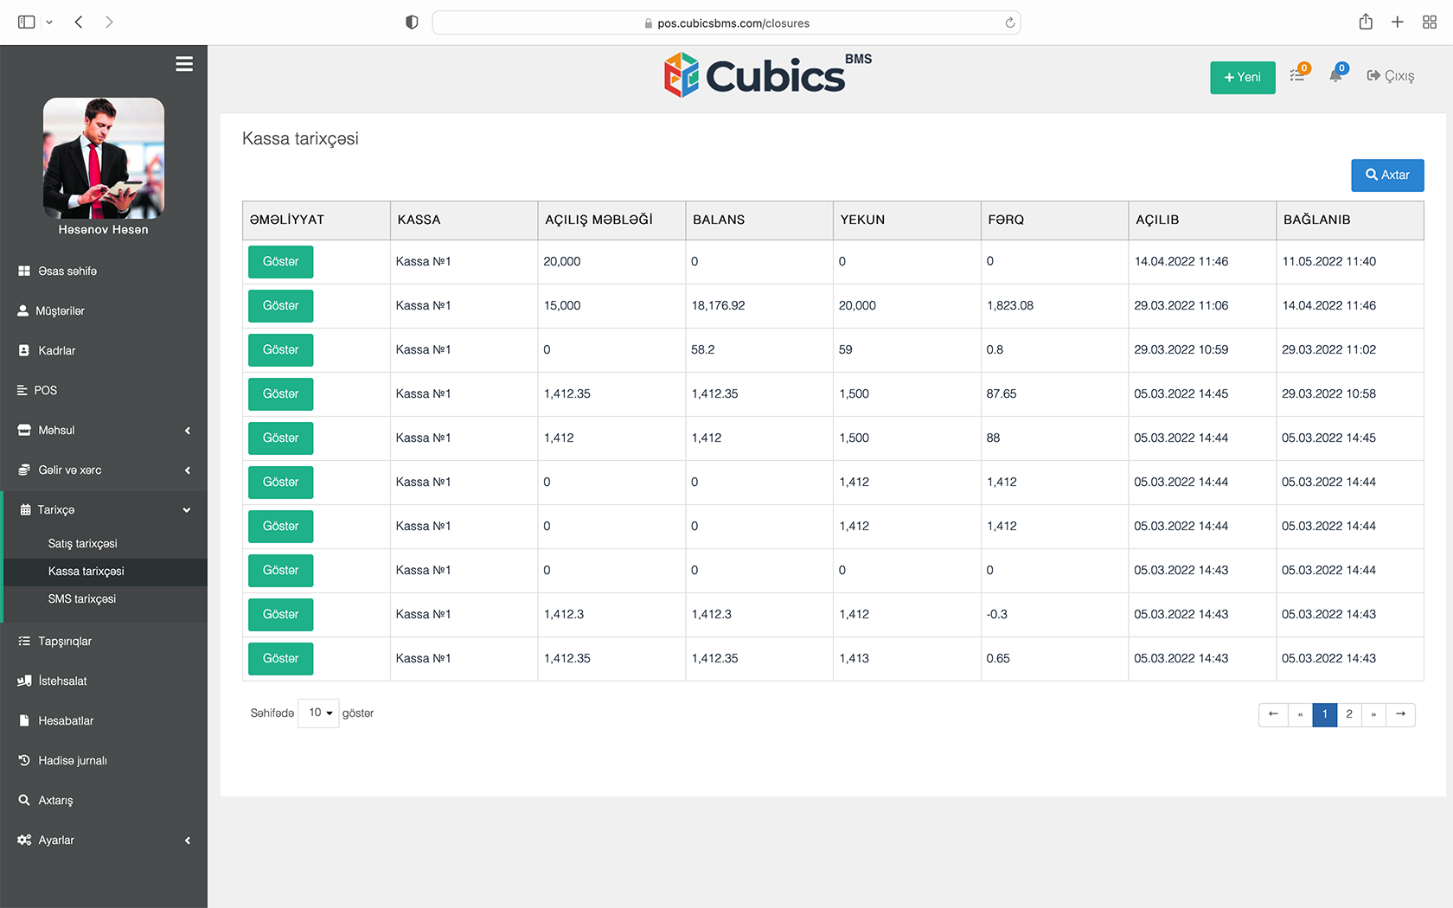
Task: Open Müştərilər from the sidebar
Action: (x=59, y=310)
